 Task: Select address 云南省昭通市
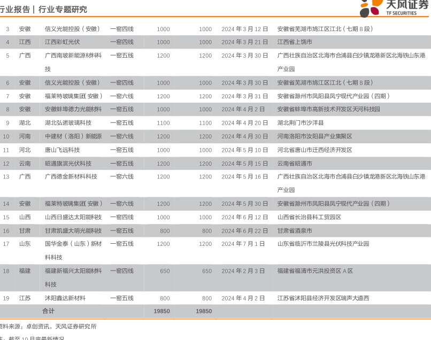coord(295,164)
